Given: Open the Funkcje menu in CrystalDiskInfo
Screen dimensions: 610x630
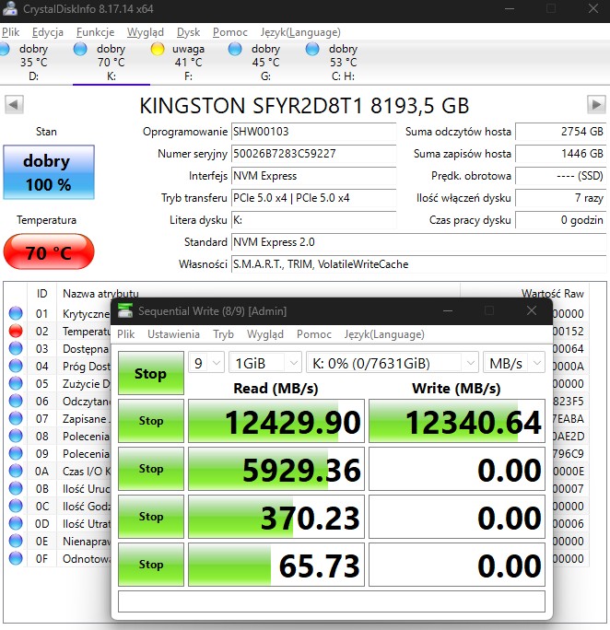Looking at the screenshot, I should point(95,32).
